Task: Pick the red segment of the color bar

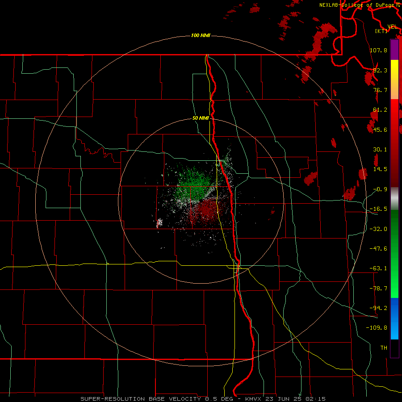Action: point(394,143)
